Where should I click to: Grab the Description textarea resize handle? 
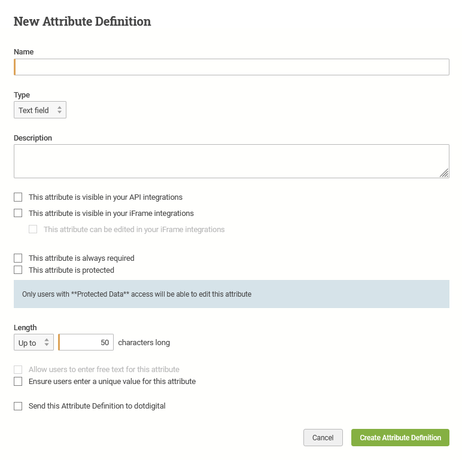[x=444, y=173]
